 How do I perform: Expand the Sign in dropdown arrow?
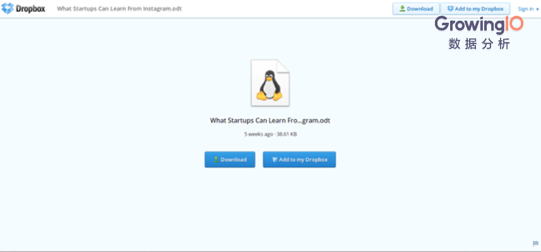538,9
